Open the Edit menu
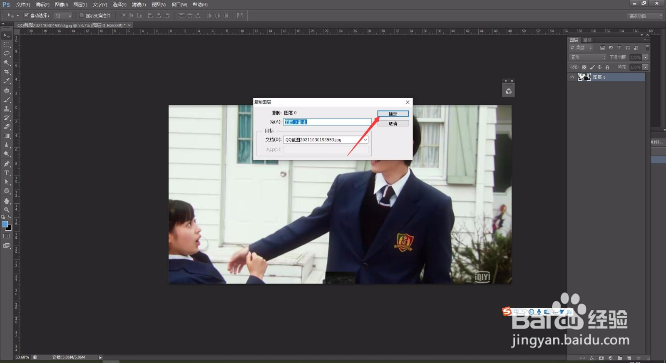 point(42,5)
